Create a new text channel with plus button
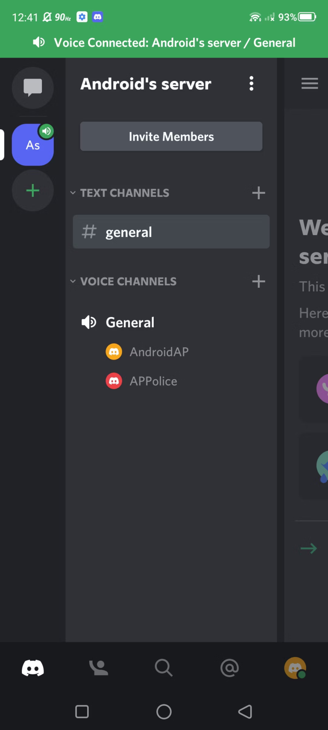328x730 pixels. (258, 193)
